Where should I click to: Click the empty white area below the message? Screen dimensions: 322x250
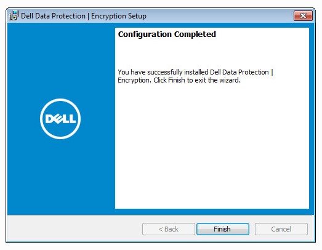point(212,144)
